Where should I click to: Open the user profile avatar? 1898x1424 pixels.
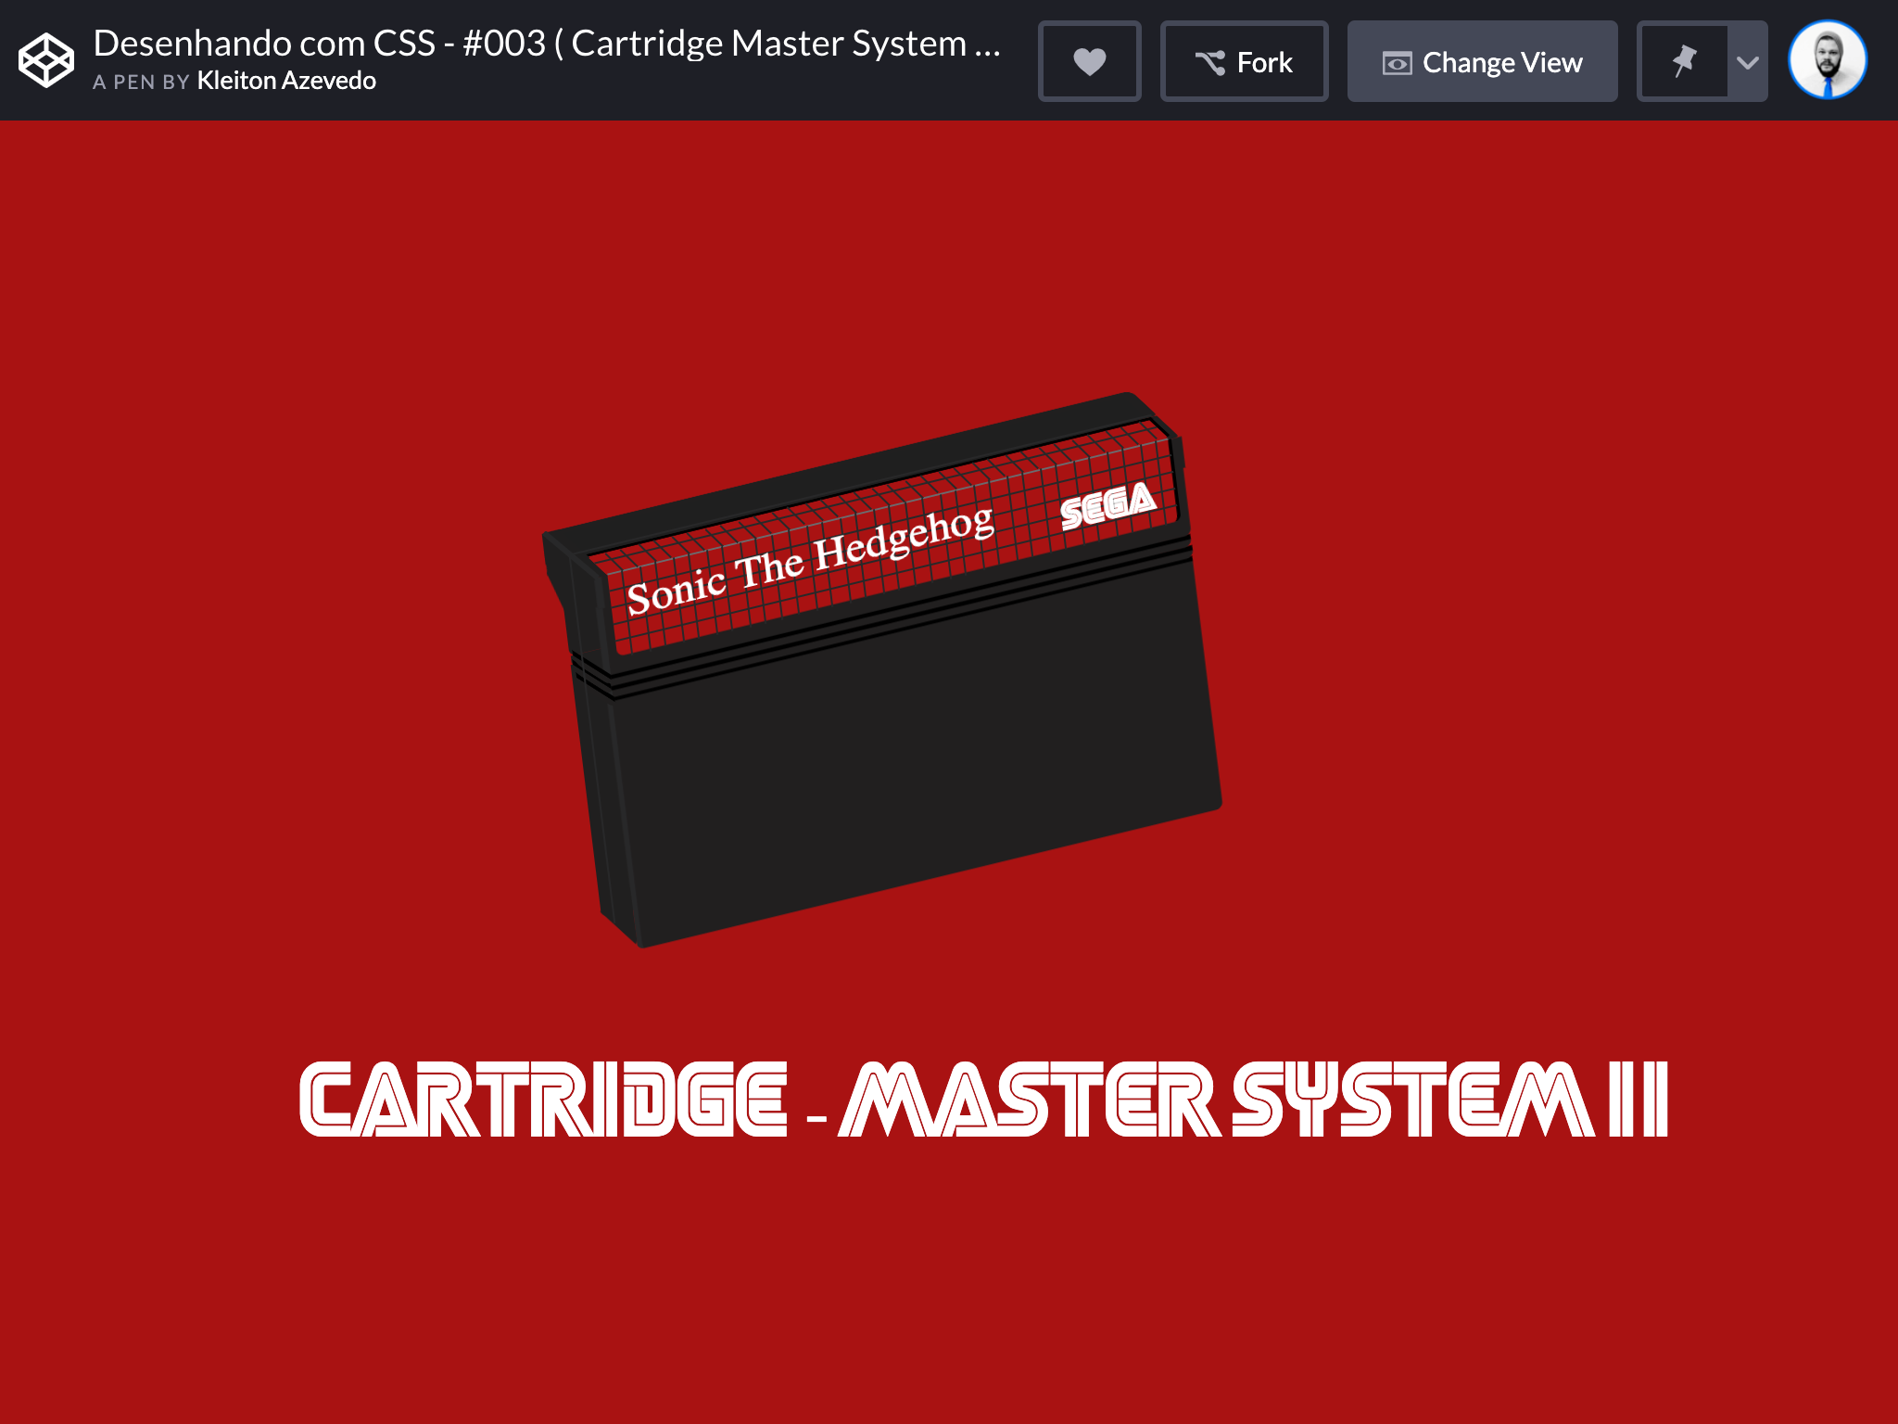click(x=1827, y=60)
